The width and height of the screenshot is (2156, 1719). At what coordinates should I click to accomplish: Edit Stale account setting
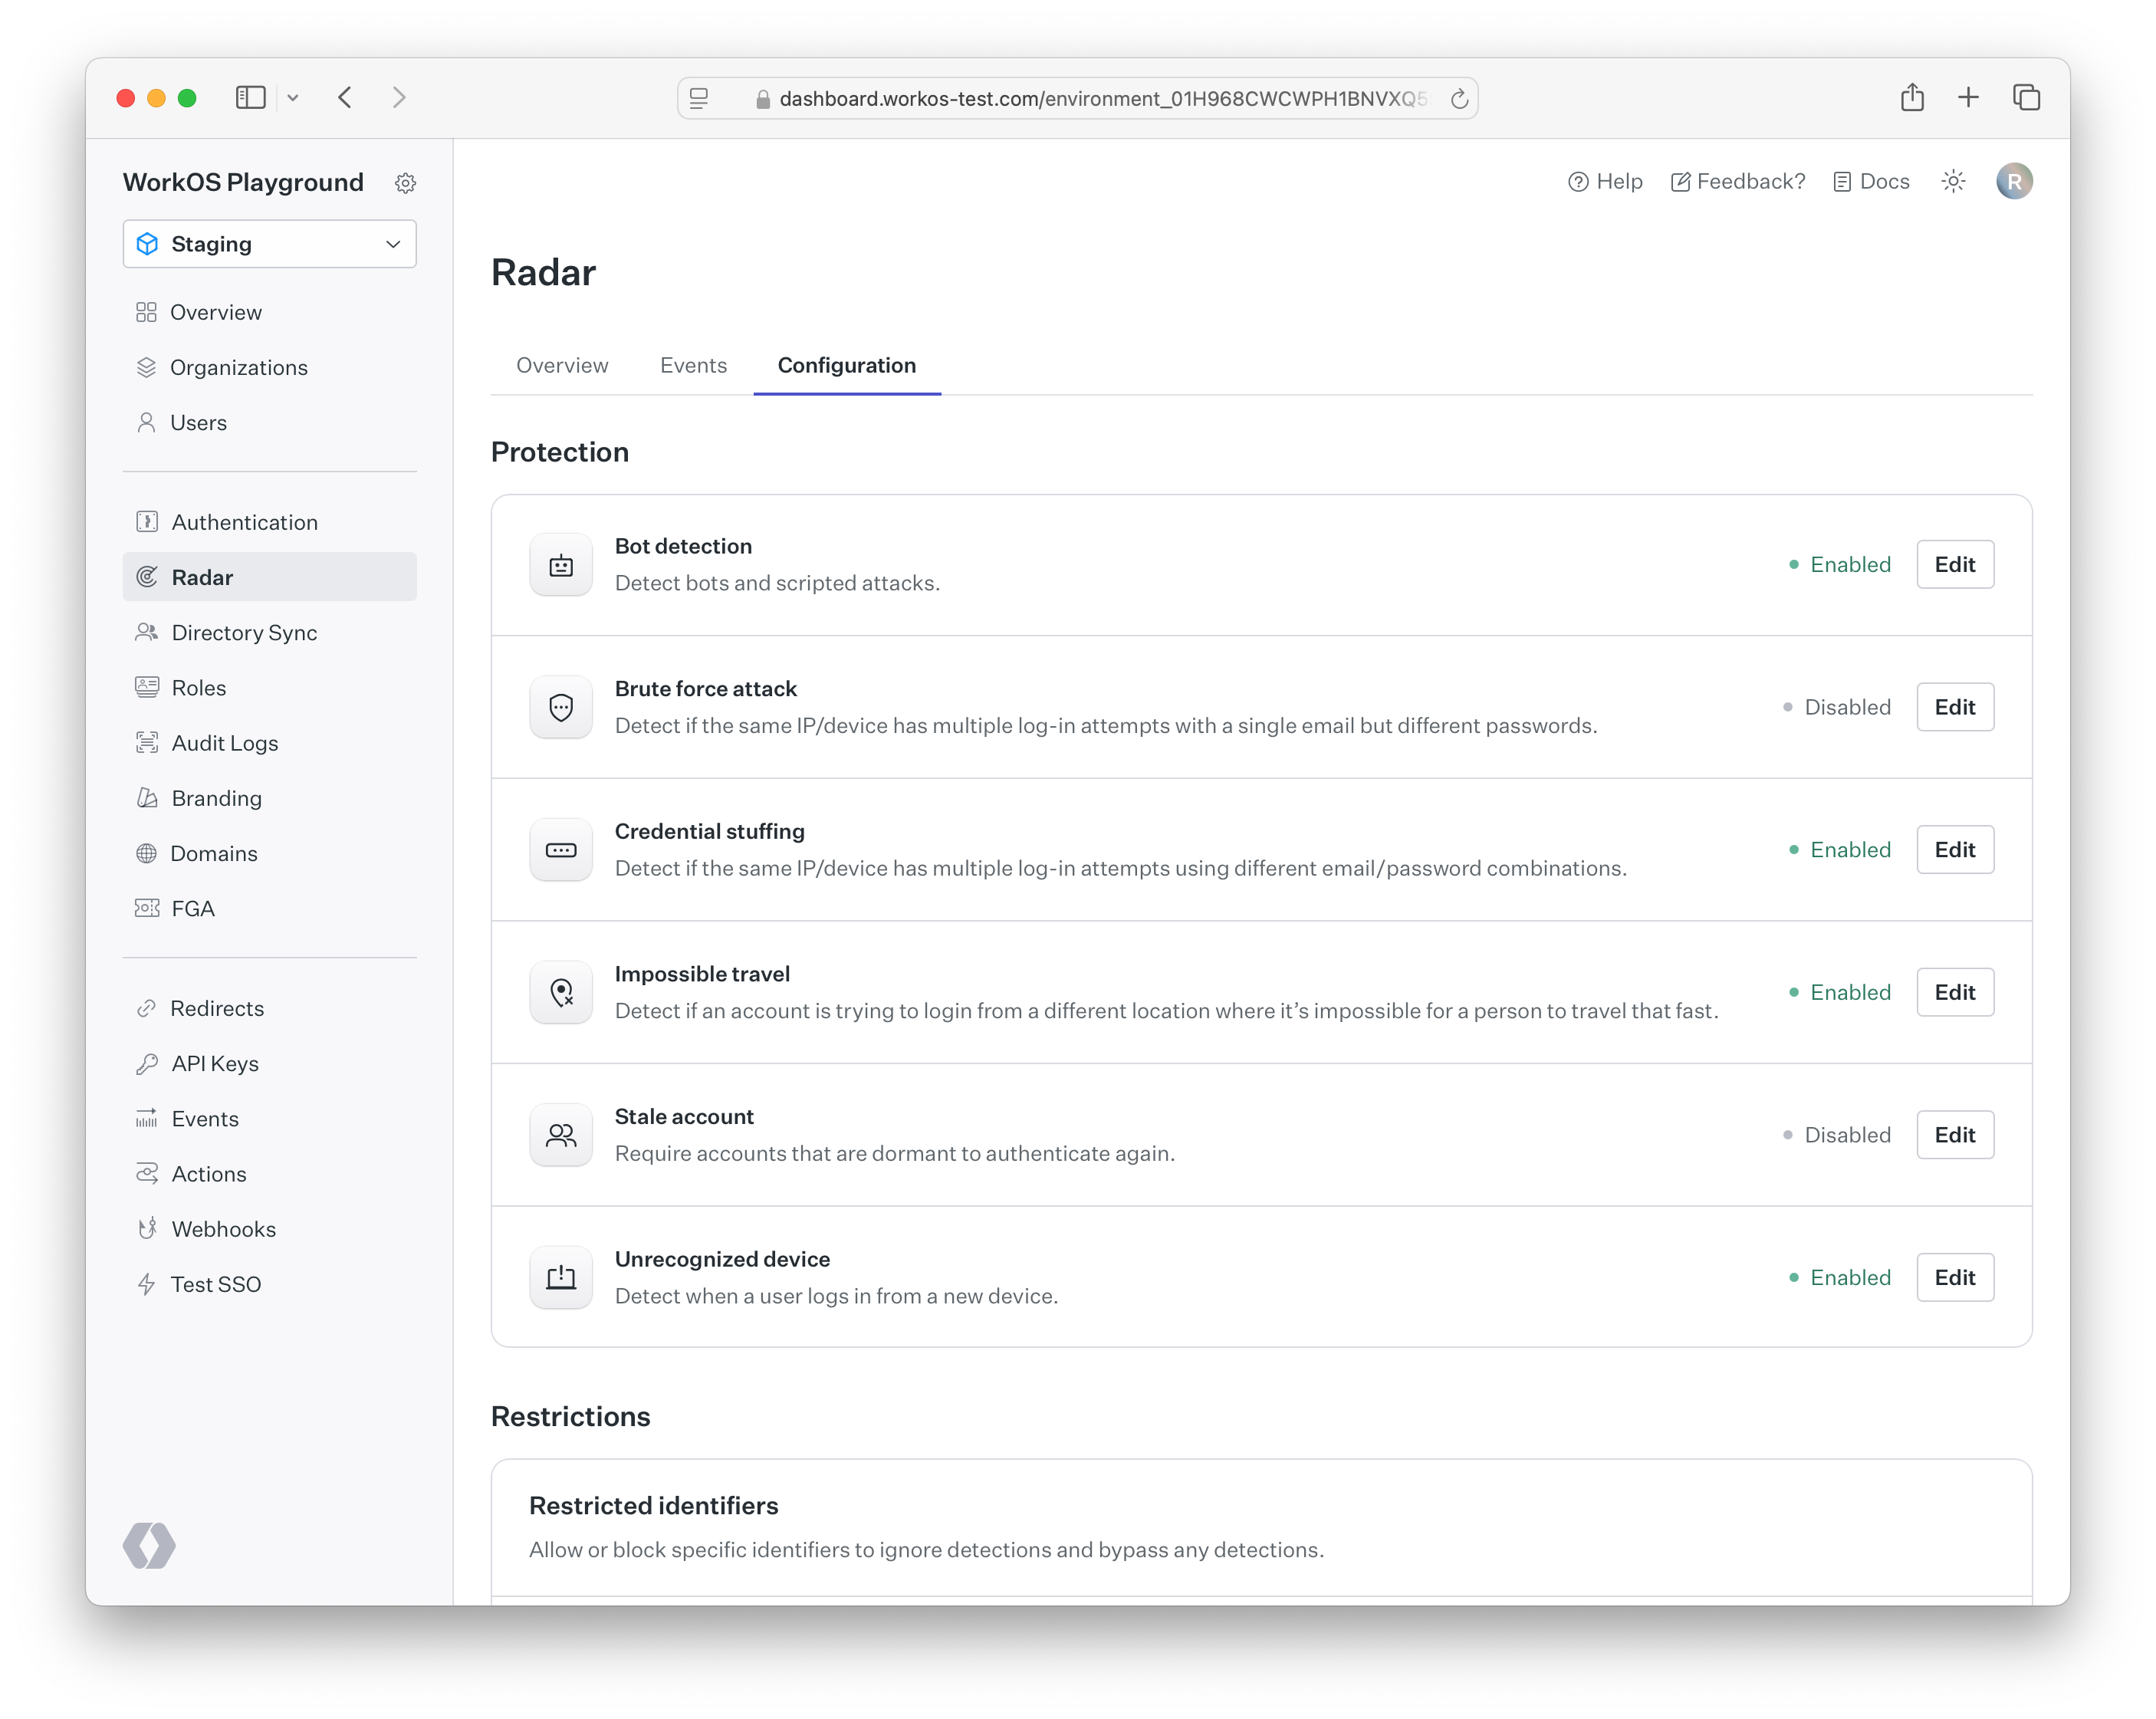pos(1955,1135)
